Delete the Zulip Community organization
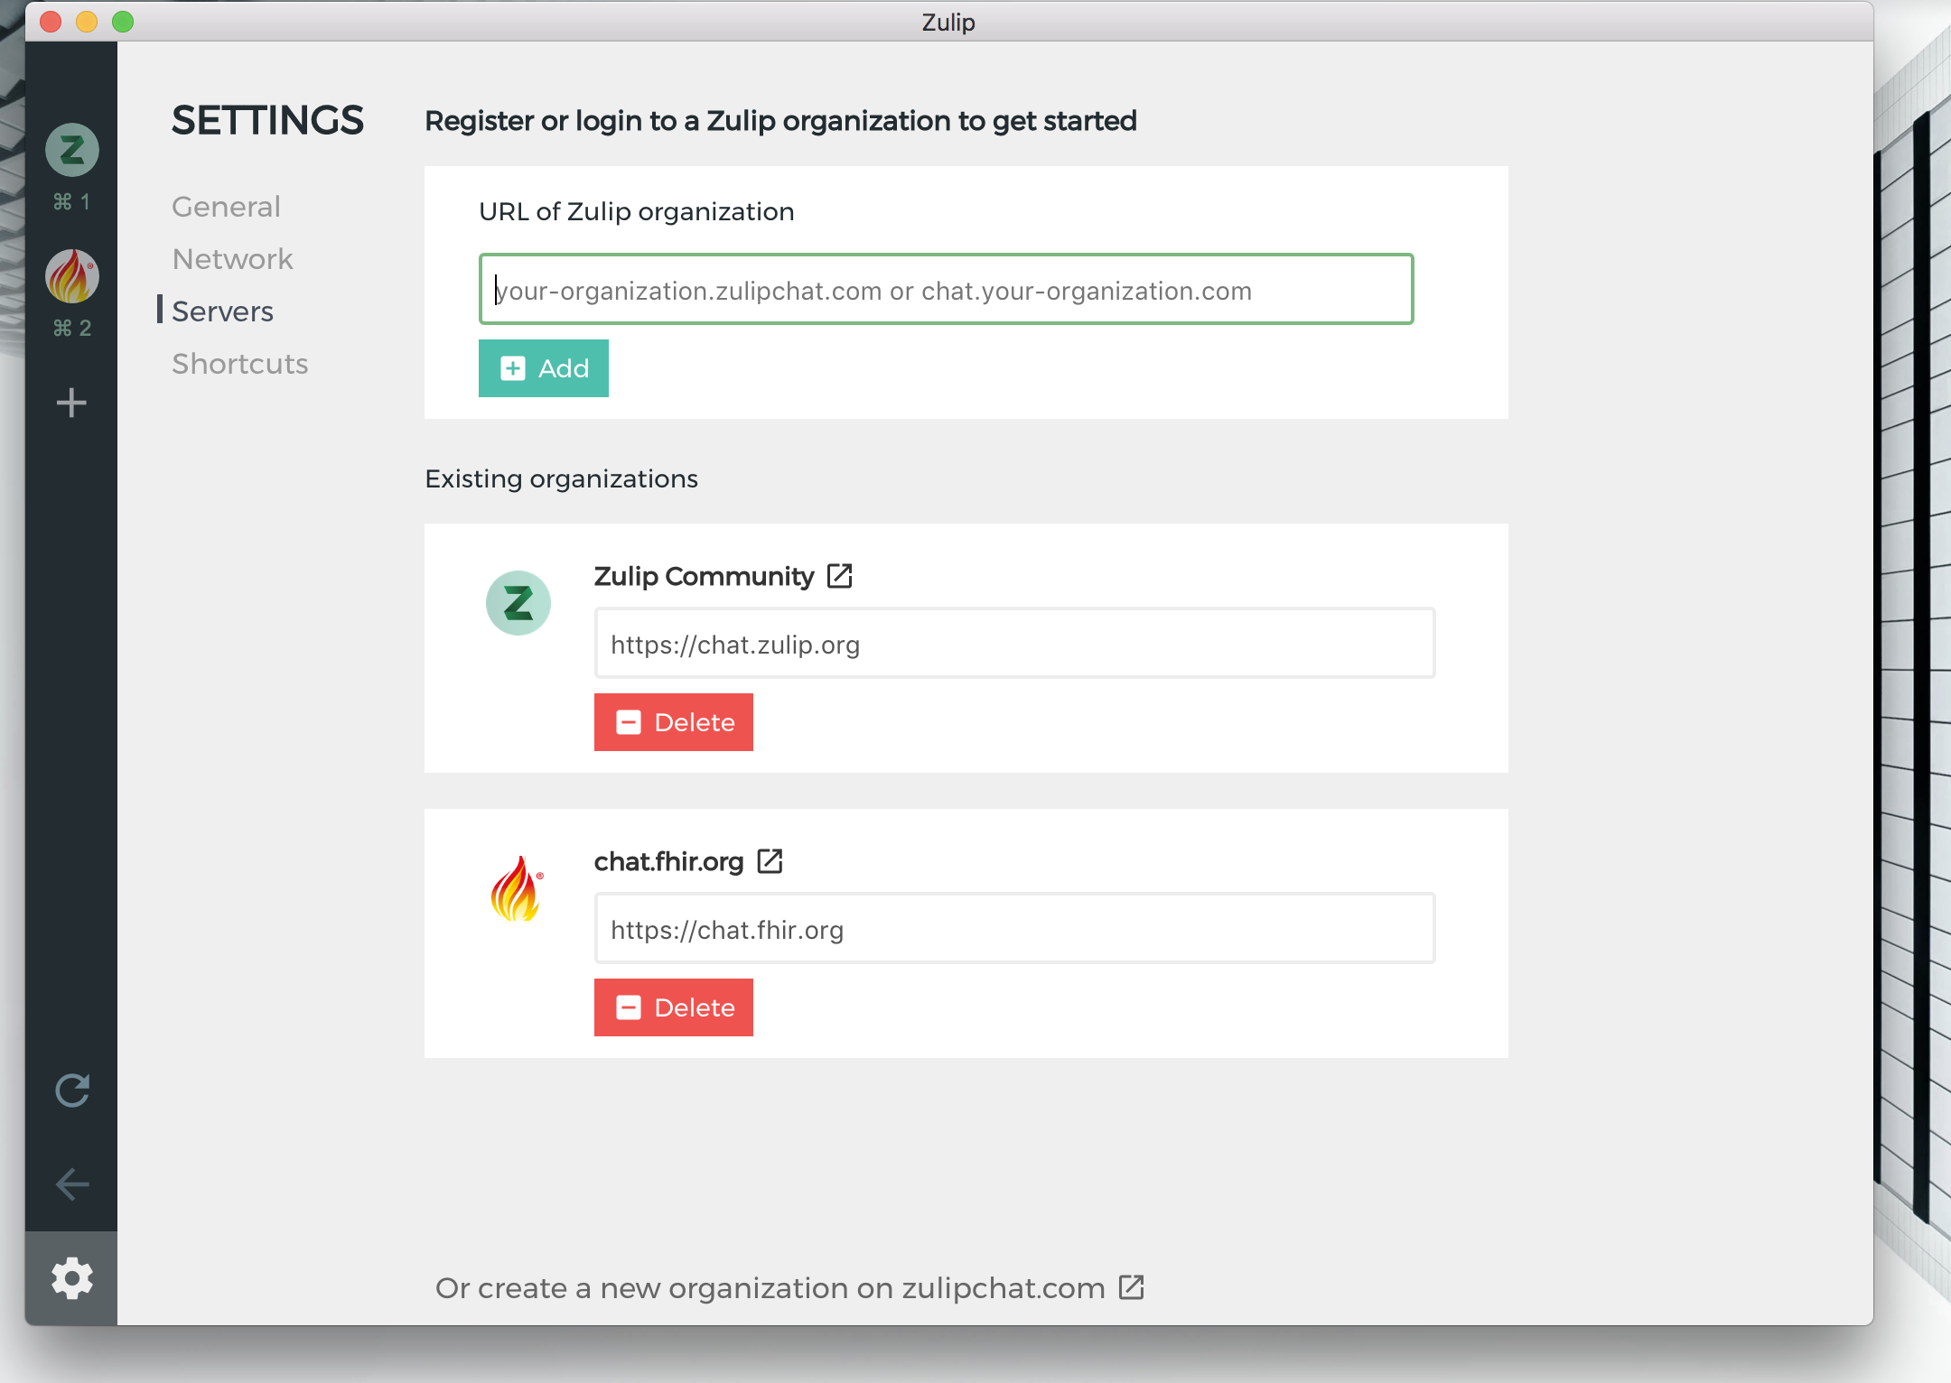Image resolution: width=1951 pixels, height=1383 pixels. pos(674,722)
